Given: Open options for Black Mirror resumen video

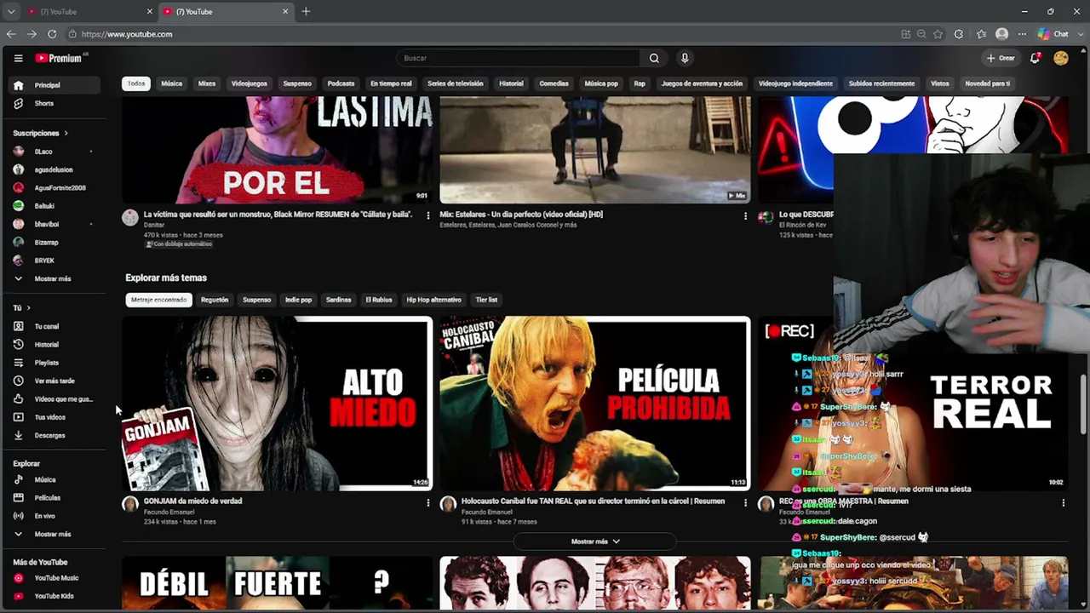Looking at the screenshot, I should click(x=428, y=216).
